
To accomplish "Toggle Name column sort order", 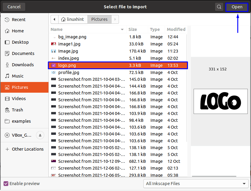I will [59, 29].
